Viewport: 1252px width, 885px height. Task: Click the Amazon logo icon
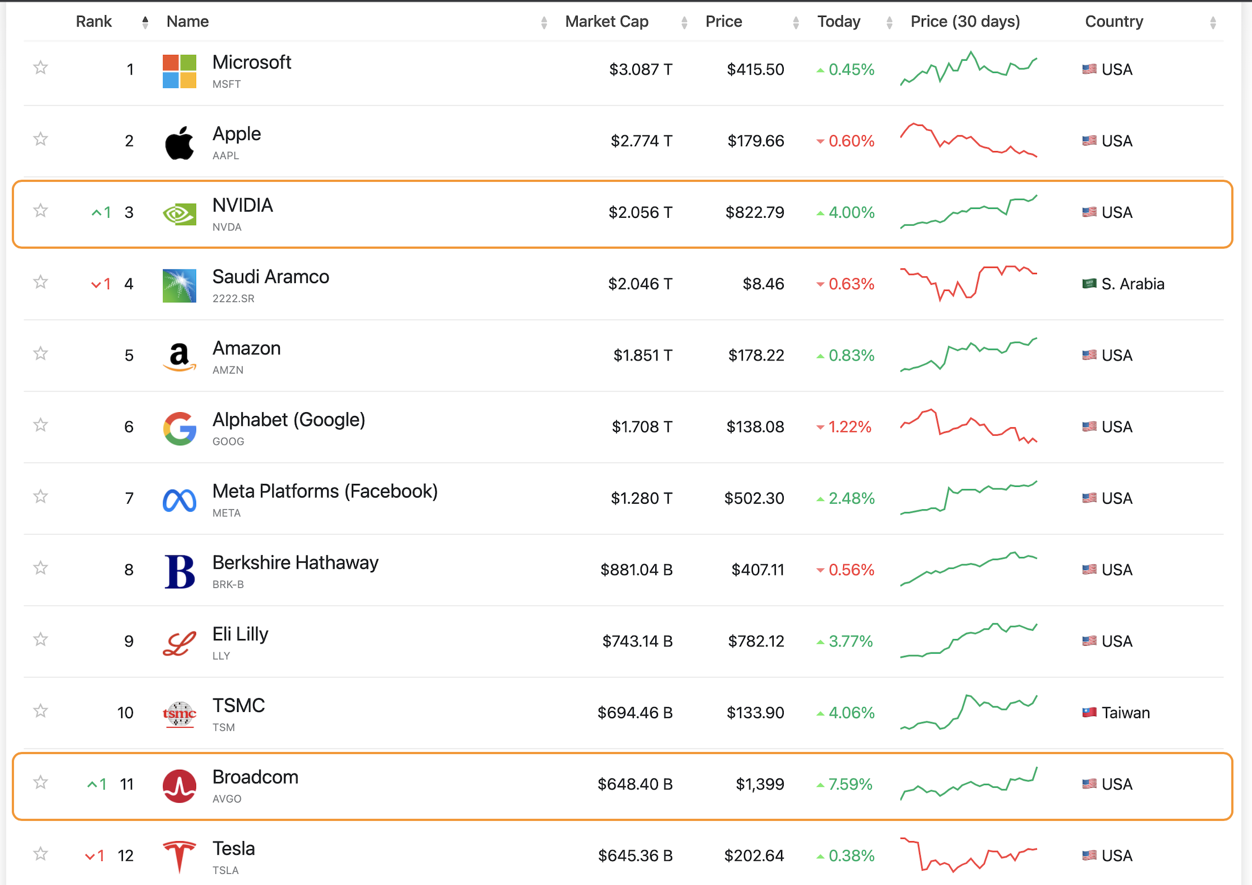click(x=179, y=357)
